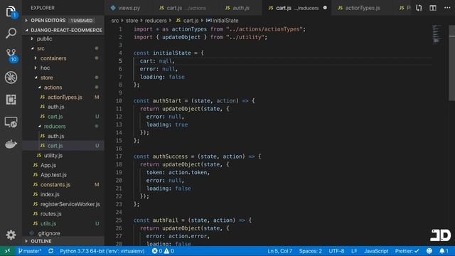The image size is (455, 256).
Task: Open App.js in the file tree
Action: 63,165
